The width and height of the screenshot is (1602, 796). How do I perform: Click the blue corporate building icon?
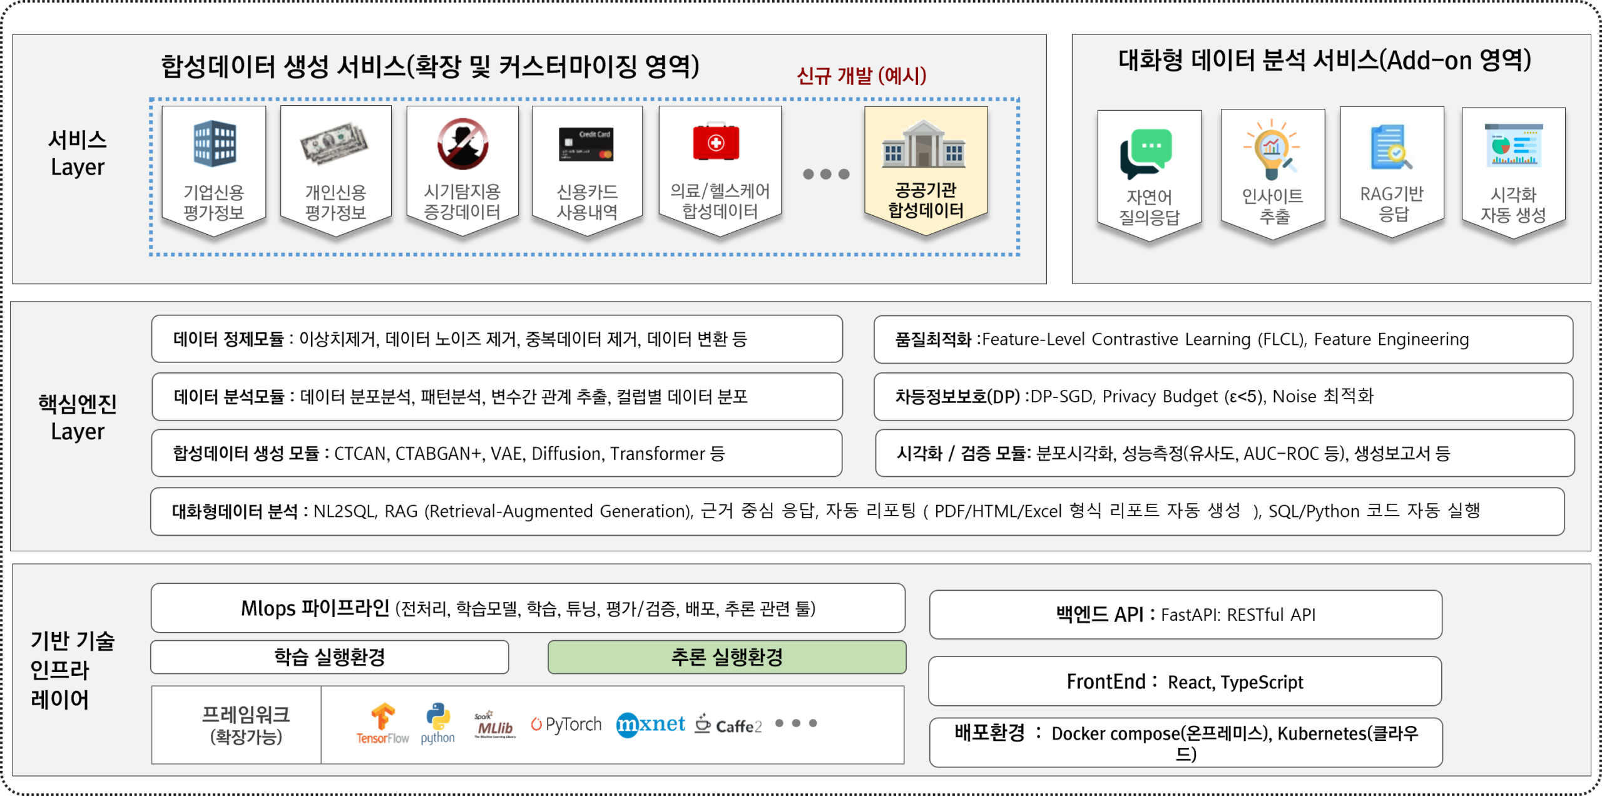coord(214,143)
